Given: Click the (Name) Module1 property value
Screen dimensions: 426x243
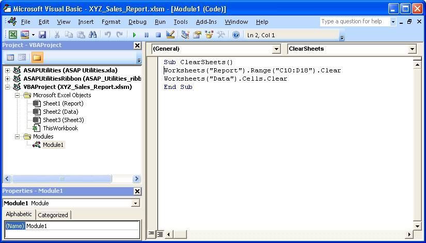Looking at the screenshot, I should [x=82, y=226].
